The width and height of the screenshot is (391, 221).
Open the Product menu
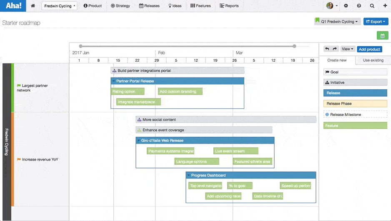[93, 6]
